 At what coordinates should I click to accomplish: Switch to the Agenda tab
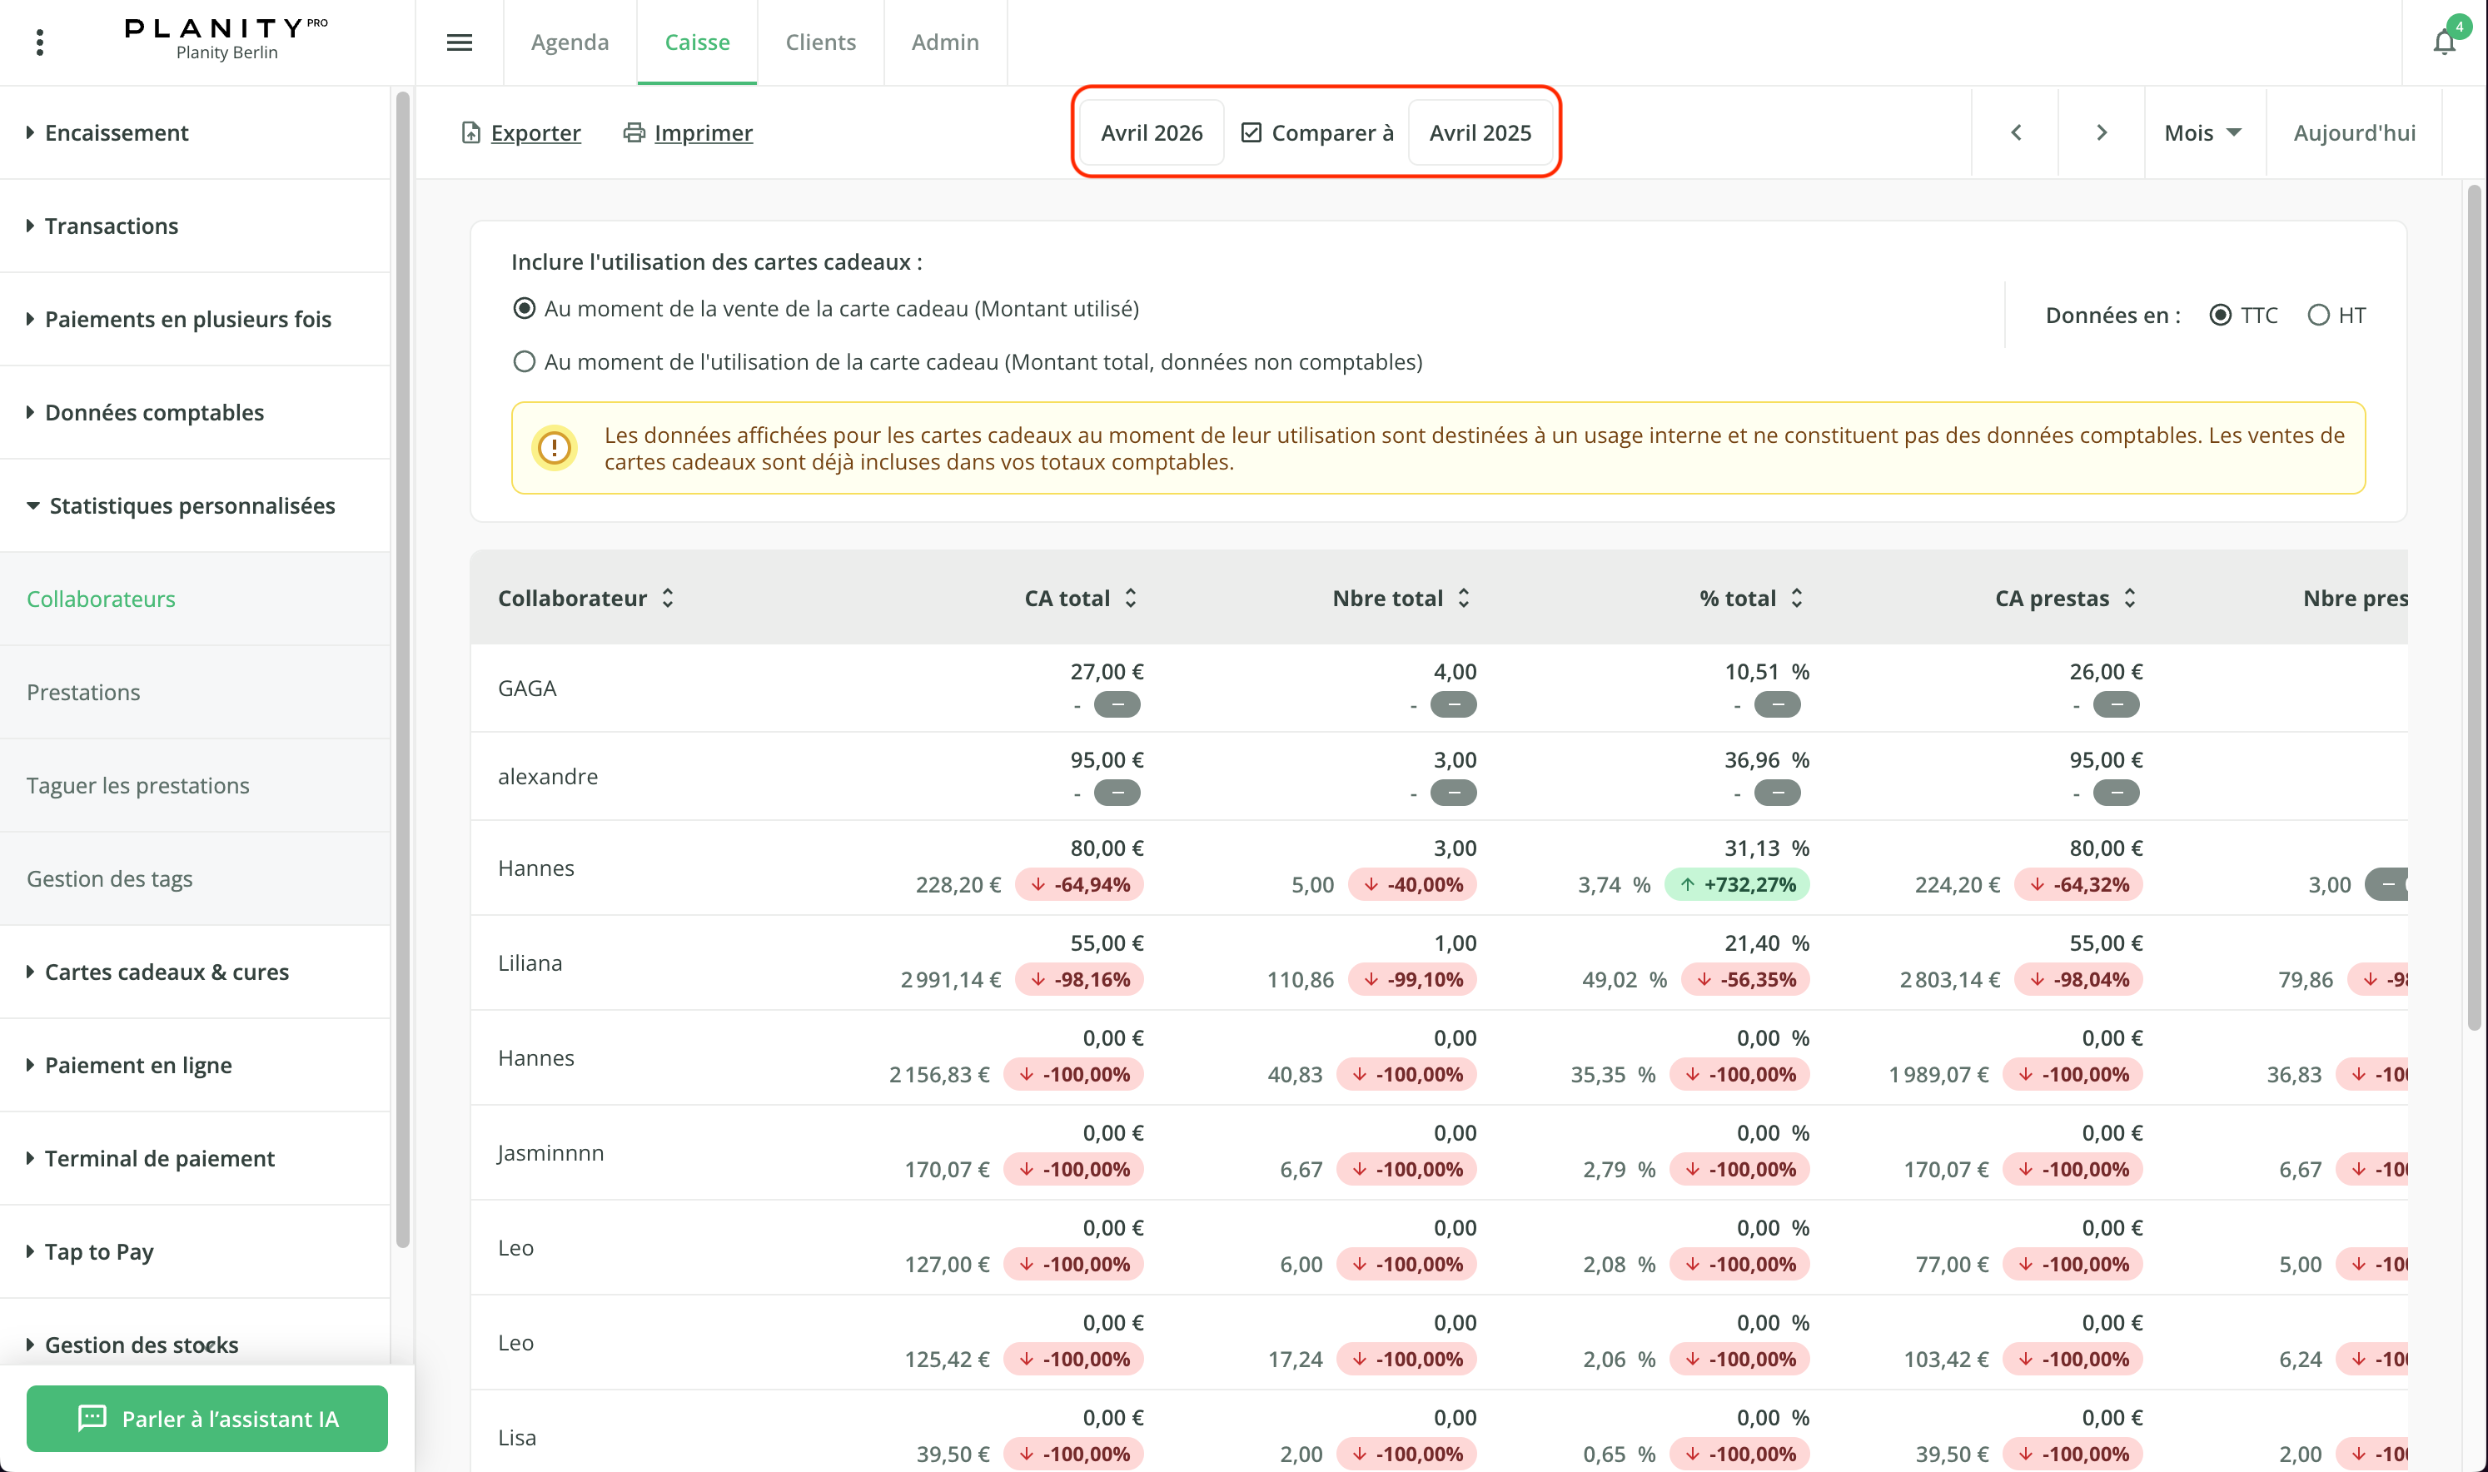(x=570, y=42)
